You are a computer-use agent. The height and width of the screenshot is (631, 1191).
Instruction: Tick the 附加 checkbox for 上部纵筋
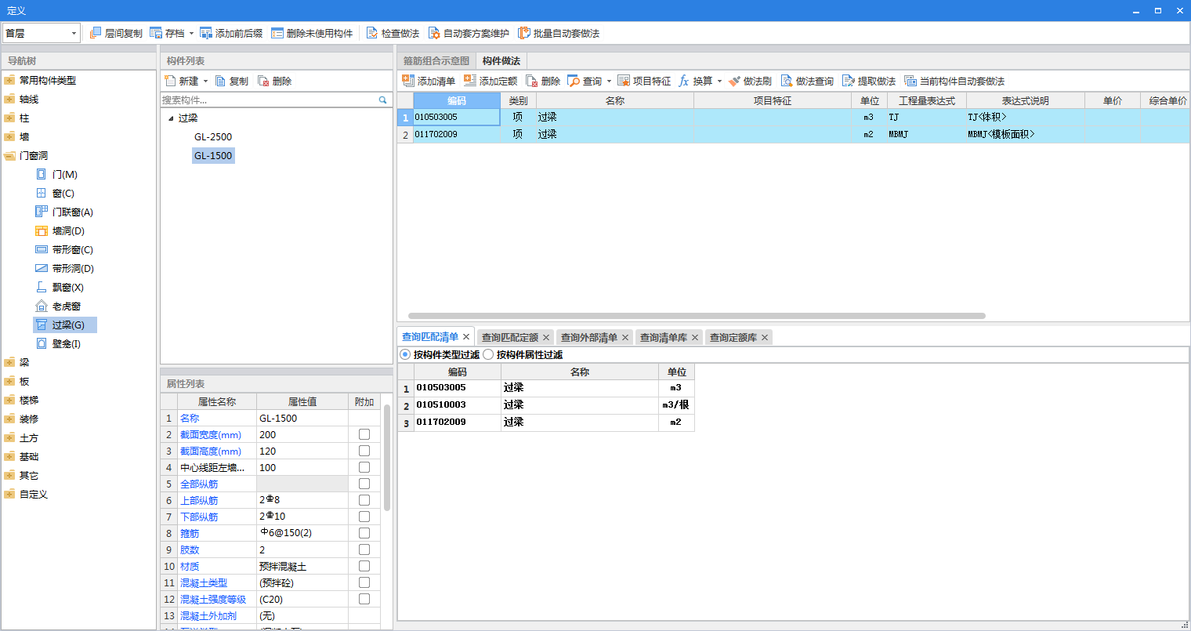click(364, 500)
